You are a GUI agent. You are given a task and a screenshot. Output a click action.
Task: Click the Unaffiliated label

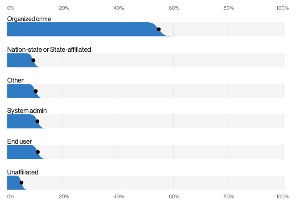tap(23, 172)
